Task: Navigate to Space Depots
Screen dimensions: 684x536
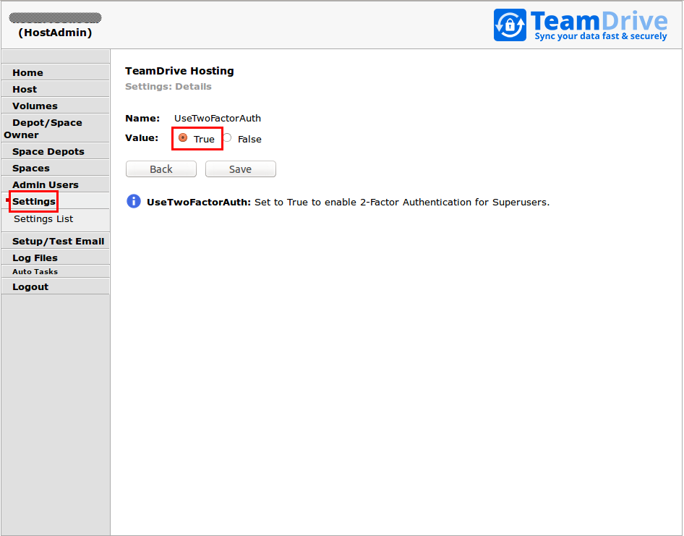Action: (56, 151)
